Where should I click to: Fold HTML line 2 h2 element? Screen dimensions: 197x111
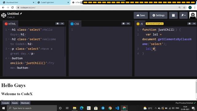[x=9, y=39]
